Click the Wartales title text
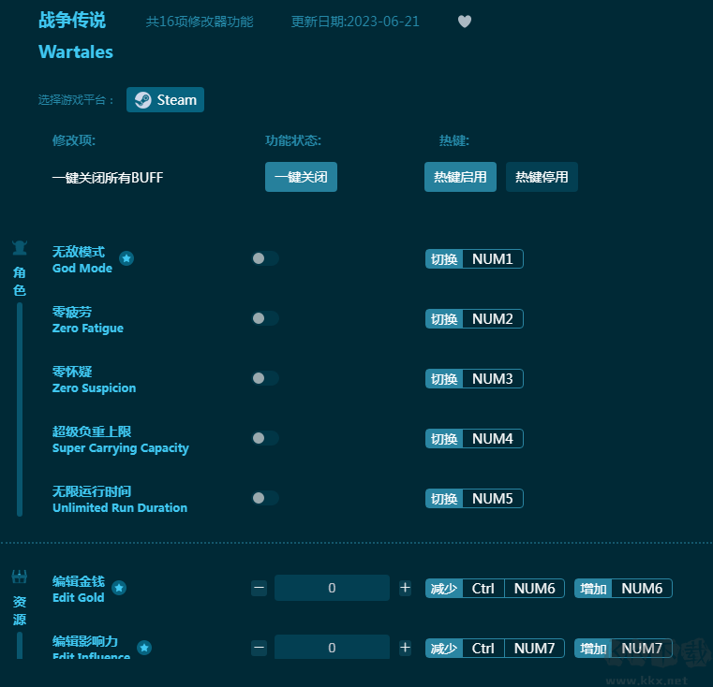This screenshot has height=687, width=713. pyautogui.click(x=76, y=52)
